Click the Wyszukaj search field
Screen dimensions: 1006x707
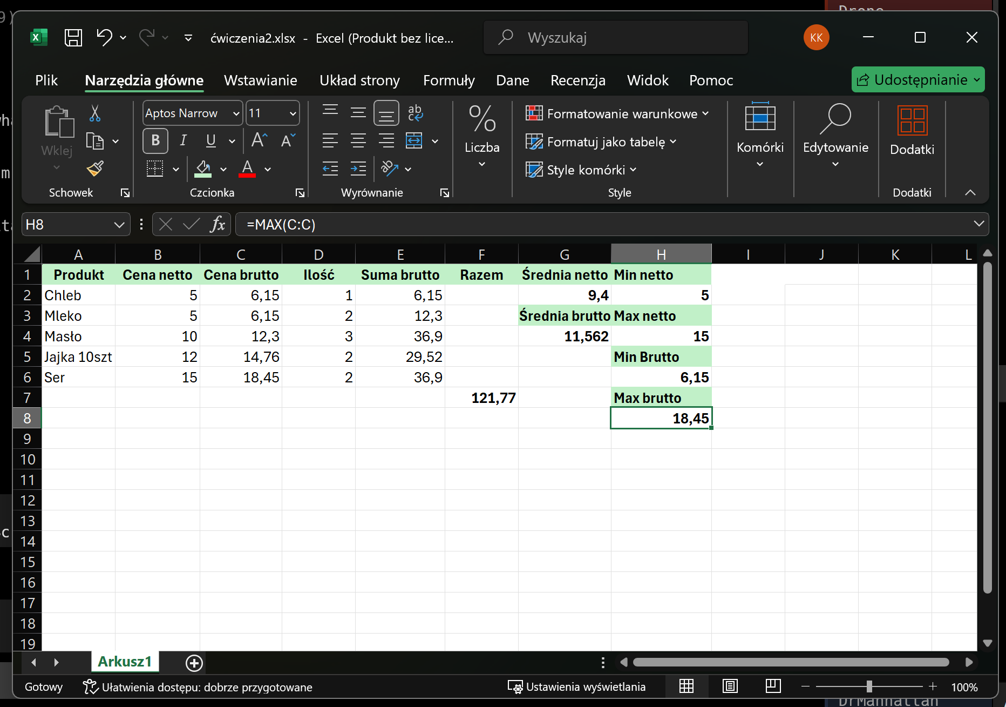(615, 38)
